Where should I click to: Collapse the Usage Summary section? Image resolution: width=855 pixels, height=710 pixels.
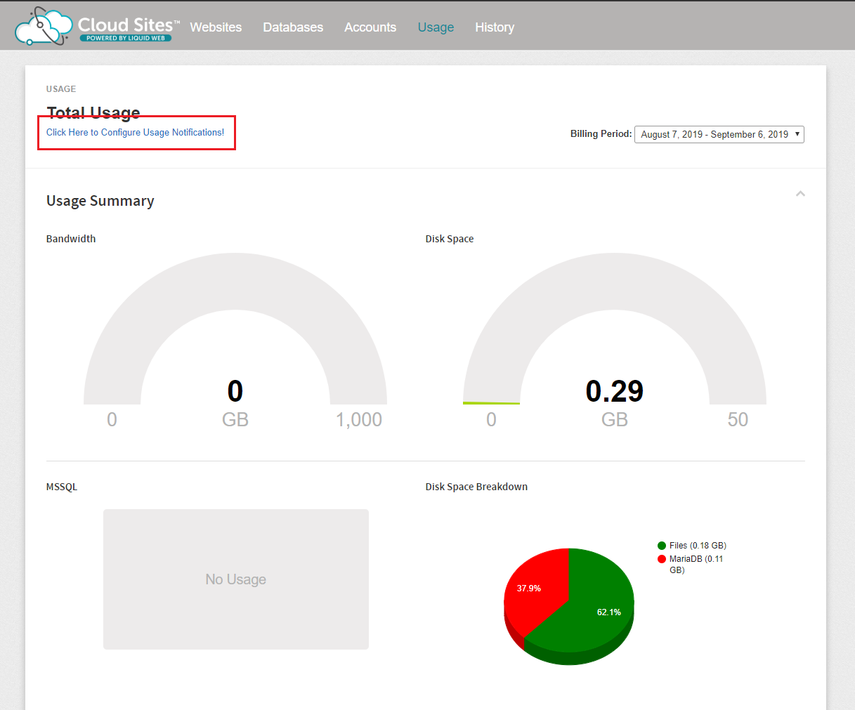[x=800, y=194]
